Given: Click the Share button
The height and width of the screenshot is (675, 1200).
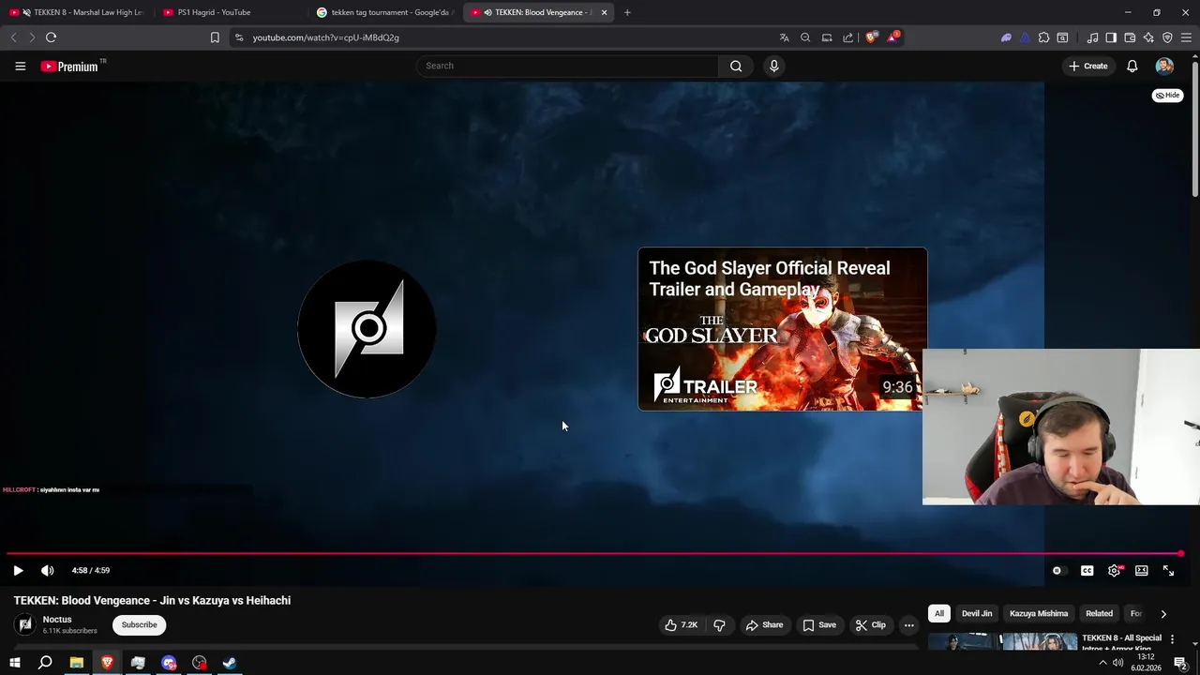Looking at the screenshot, I should click(x=764, y=625).
